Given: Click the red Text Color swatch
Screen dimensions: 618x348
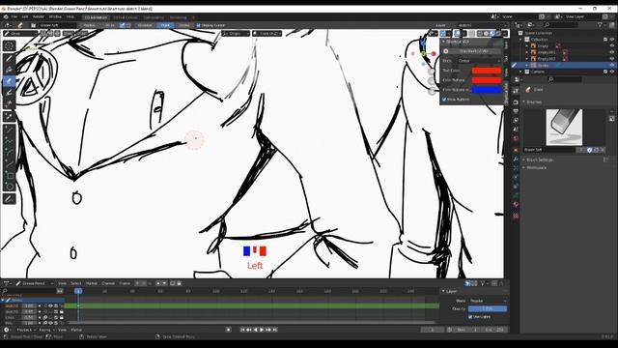Looking at the screenshot, I should pos(487,71).
